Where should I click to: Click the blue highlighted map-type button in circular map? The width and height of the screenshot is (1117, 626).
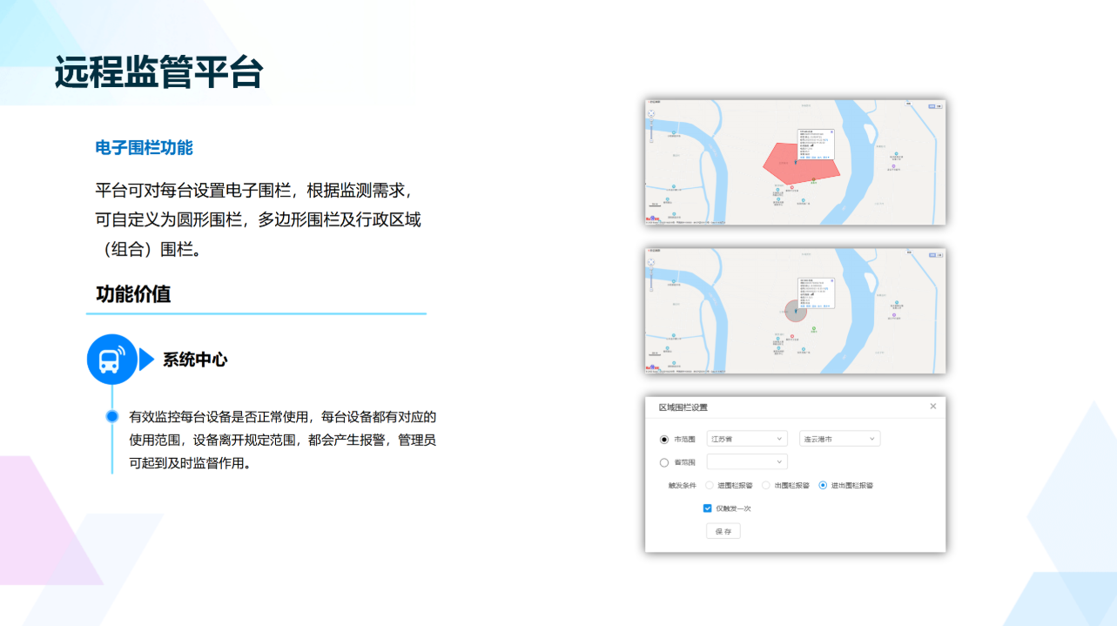pos(932,255)
